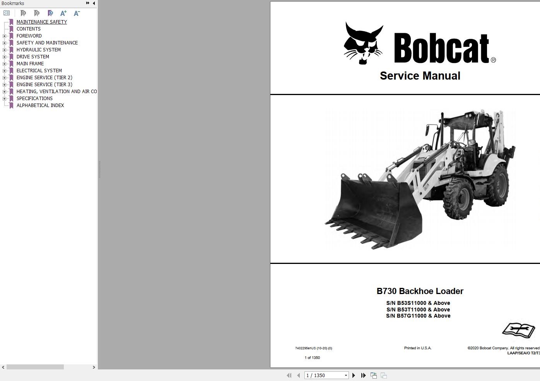Expand the MAIN FRAME bookmark
Screen dimensions: 540x381
pyautogui.click(x=4, y=64)
